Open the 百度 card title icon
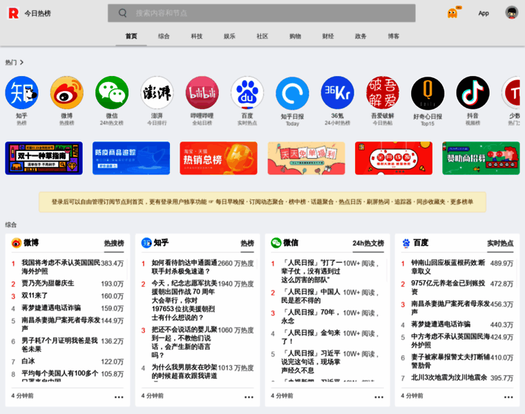This screenshot has height=414, width=525. 406,243
